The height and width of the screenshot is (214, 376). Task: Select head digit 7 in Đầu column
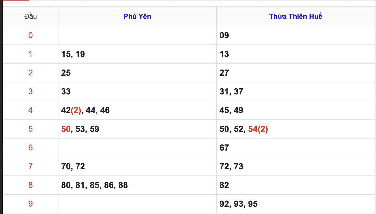tap(30, 166)
